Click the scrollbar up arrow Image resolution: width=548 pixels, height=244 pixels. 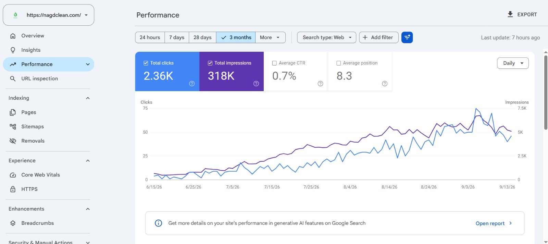point(546,52)
